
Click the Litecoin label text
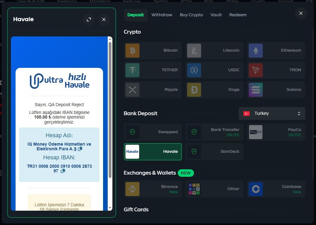pos(231,50)
